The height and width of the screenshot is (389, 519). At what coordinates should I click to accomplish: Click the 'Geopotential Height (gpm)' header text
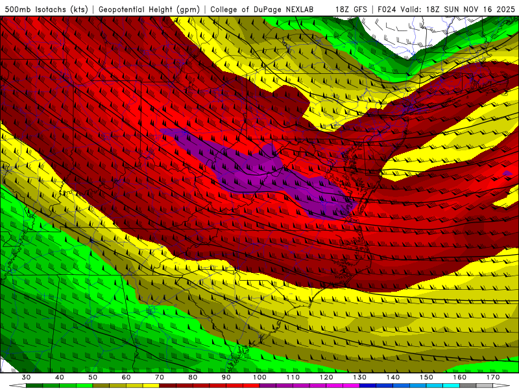(149, 10)
